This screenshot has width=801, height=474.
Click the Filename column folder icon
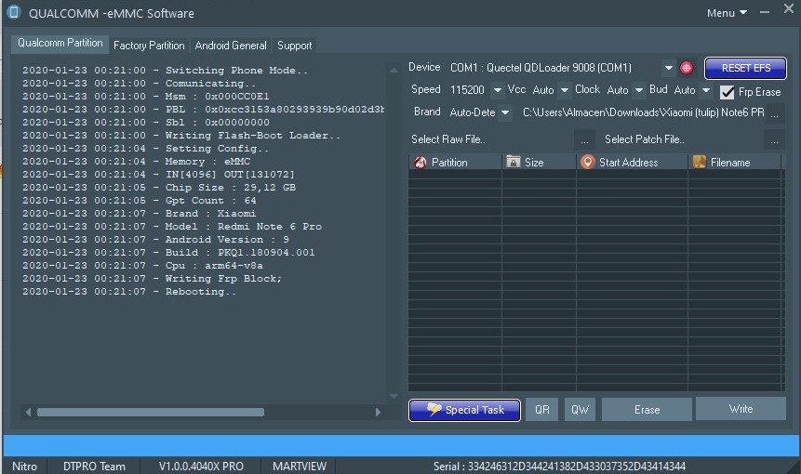699,162
